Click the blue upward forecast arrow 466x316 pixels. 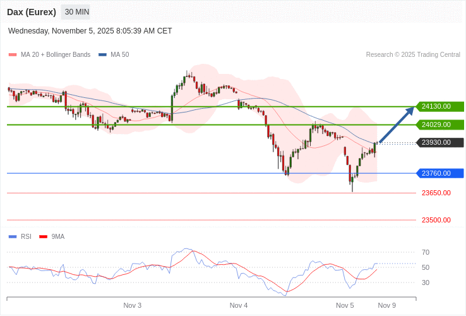point(397,125)
